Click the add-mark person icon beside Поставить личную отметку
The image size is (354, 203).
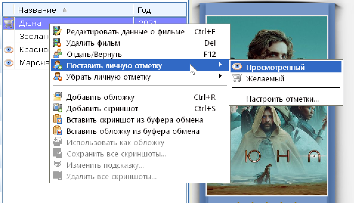click(57, 65)
